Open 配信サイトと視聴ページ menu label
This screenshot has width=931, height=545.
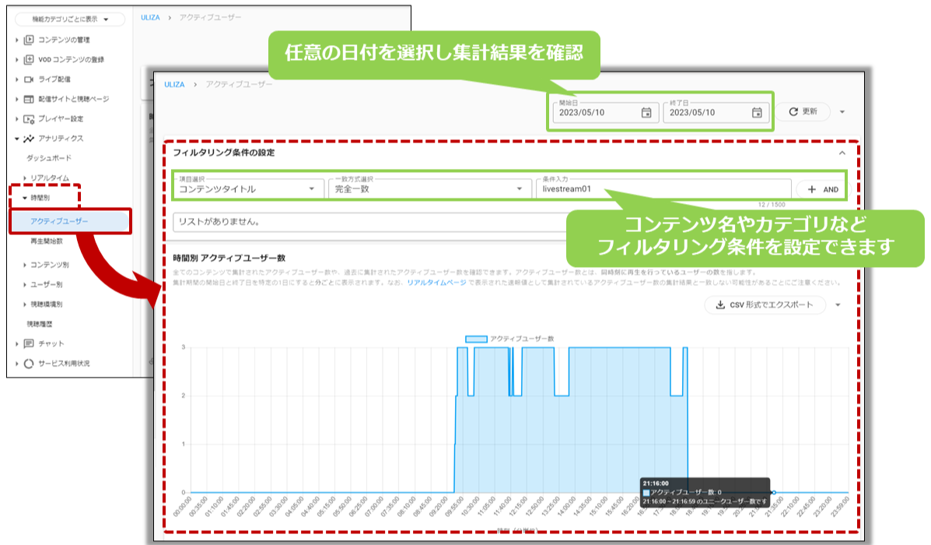[74, 99]
